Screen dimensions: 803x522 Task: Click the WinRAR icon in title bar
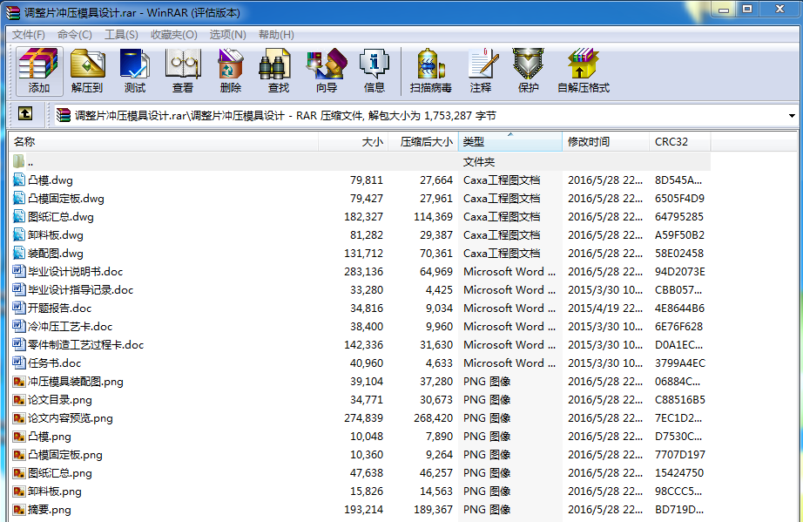point(13,12)
